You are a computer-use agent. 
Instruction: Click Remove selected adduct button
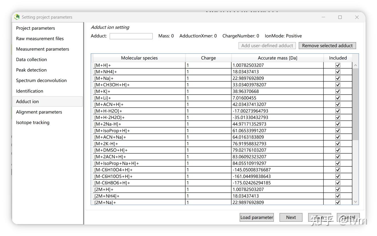pyautogui.click(x=327, y=46)
